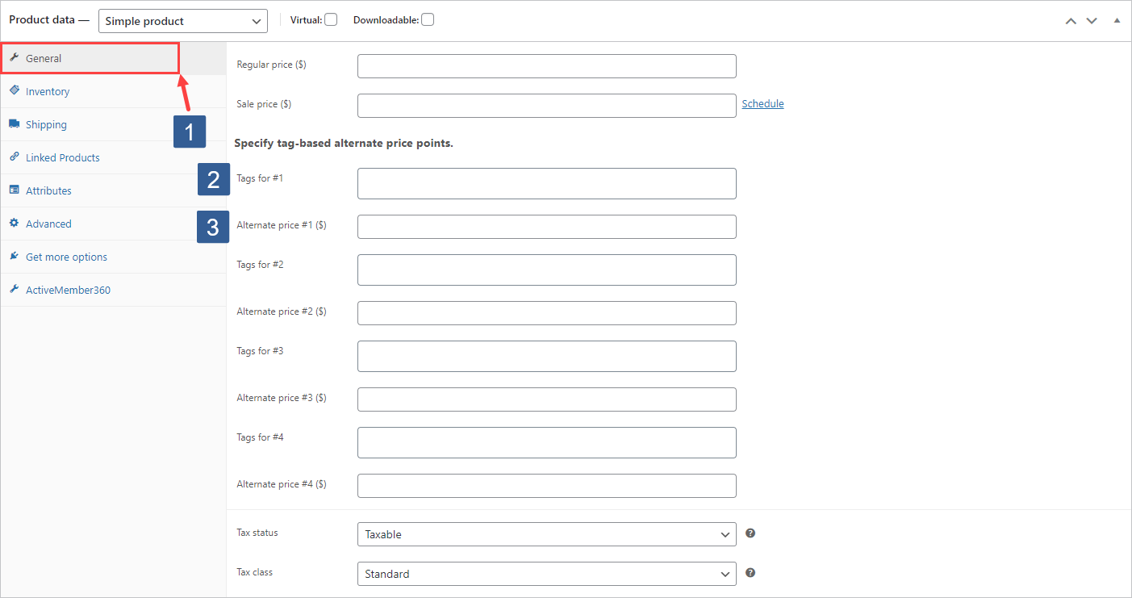
Task: Click the wrench icon beside General
Action: click(15, 57)
